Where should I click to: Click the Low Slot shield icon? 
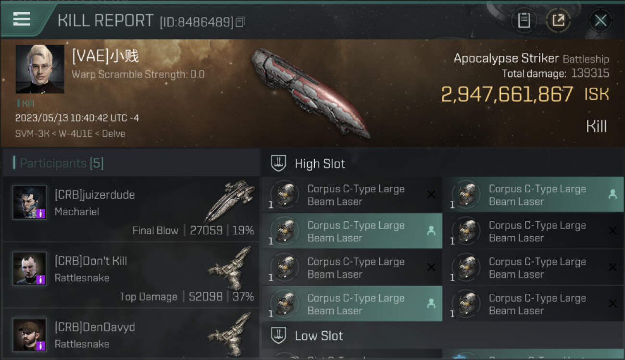[279, 336]
